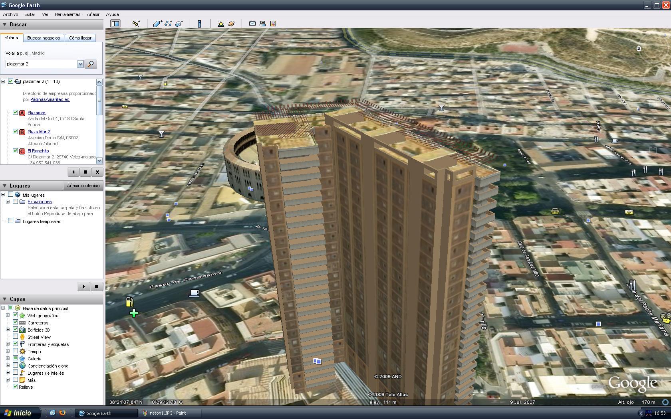Add an image overlay from the toolbar

179,24
